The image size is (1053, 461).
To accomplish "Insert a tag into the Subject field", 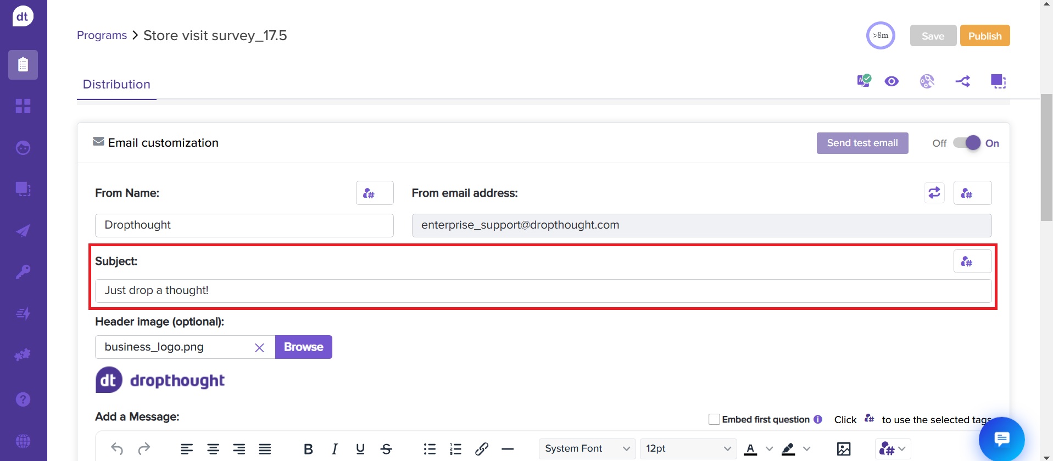I will pos(972,262).
